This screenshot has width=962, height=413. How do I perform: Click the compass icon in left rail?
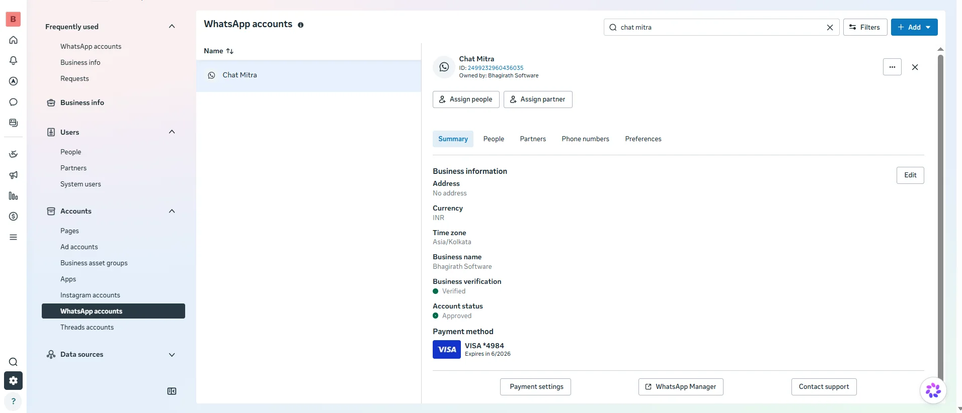pyautogui.click(x=13, y=81)
